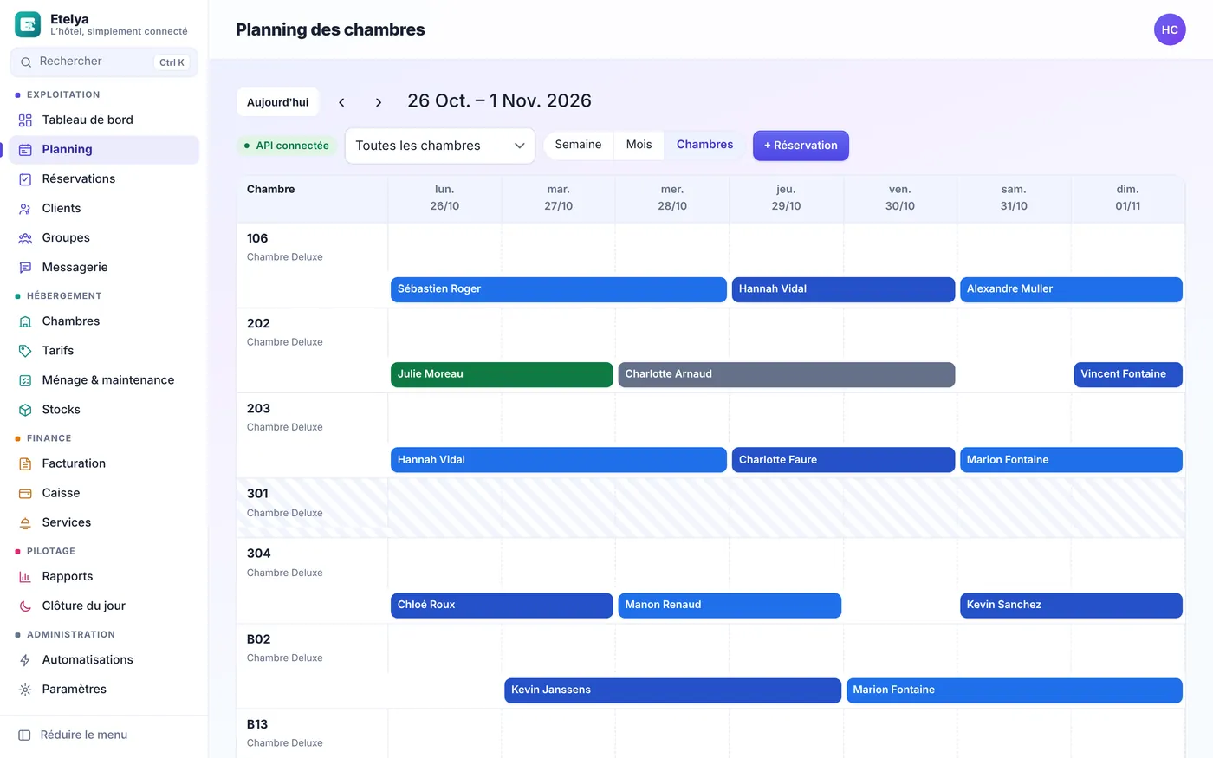This screenshot has width=1213, height=758.
Task: Click the Caisse card icon
Action: pos(25,493)
